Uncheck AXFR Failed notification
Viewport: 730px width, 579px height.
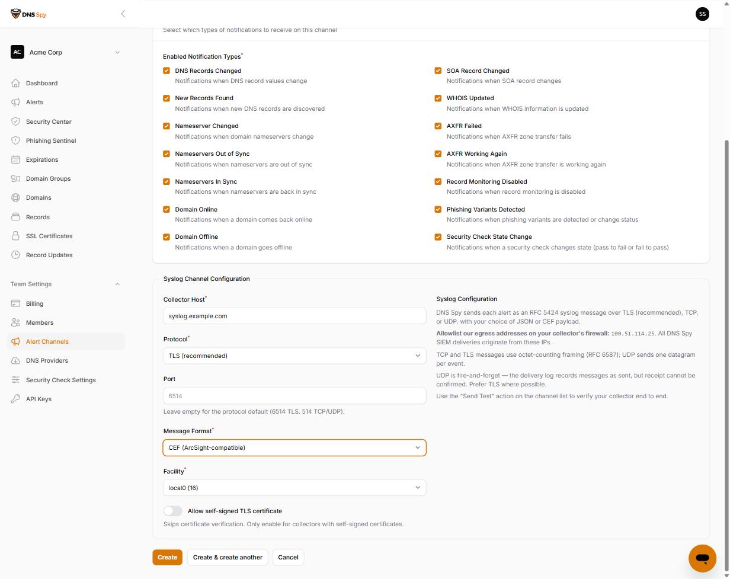click(x=438, y=126)
